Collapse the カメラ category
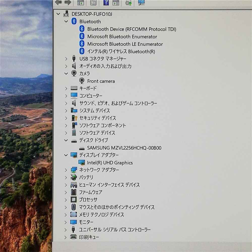 (x=66, y=73)
